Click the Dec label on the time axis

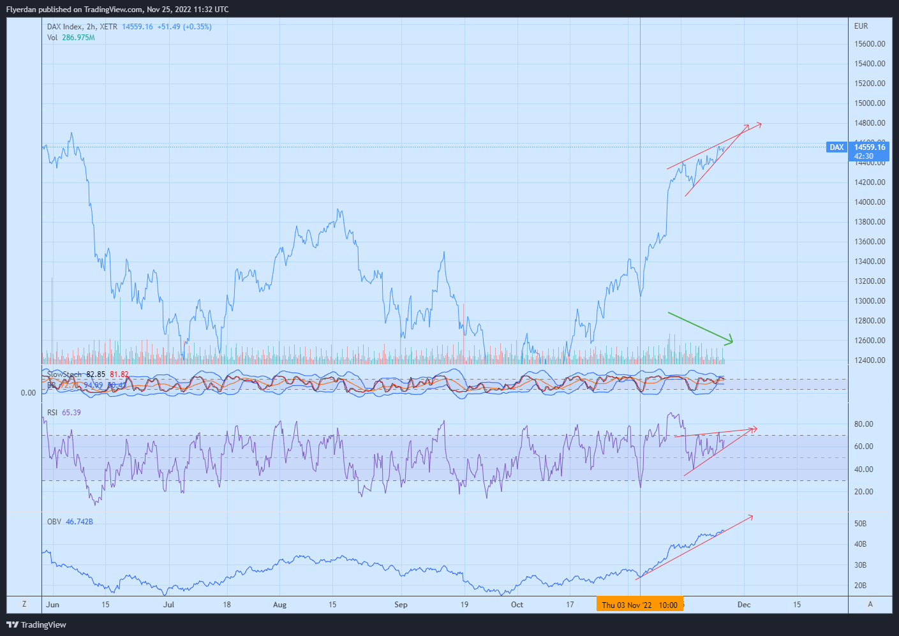tap(744, 605)
